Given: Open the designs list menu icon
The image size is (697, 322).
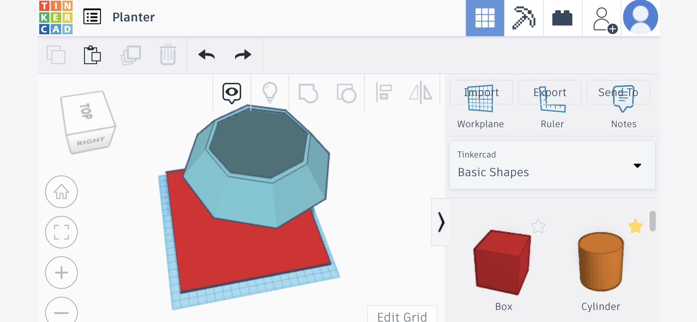Looking at the screenshot, I should point(92,17).
